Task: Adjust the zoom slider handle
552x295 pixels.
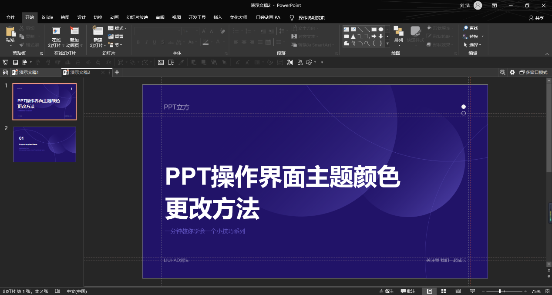Action: pyautogui.click(x=500, y=291)
